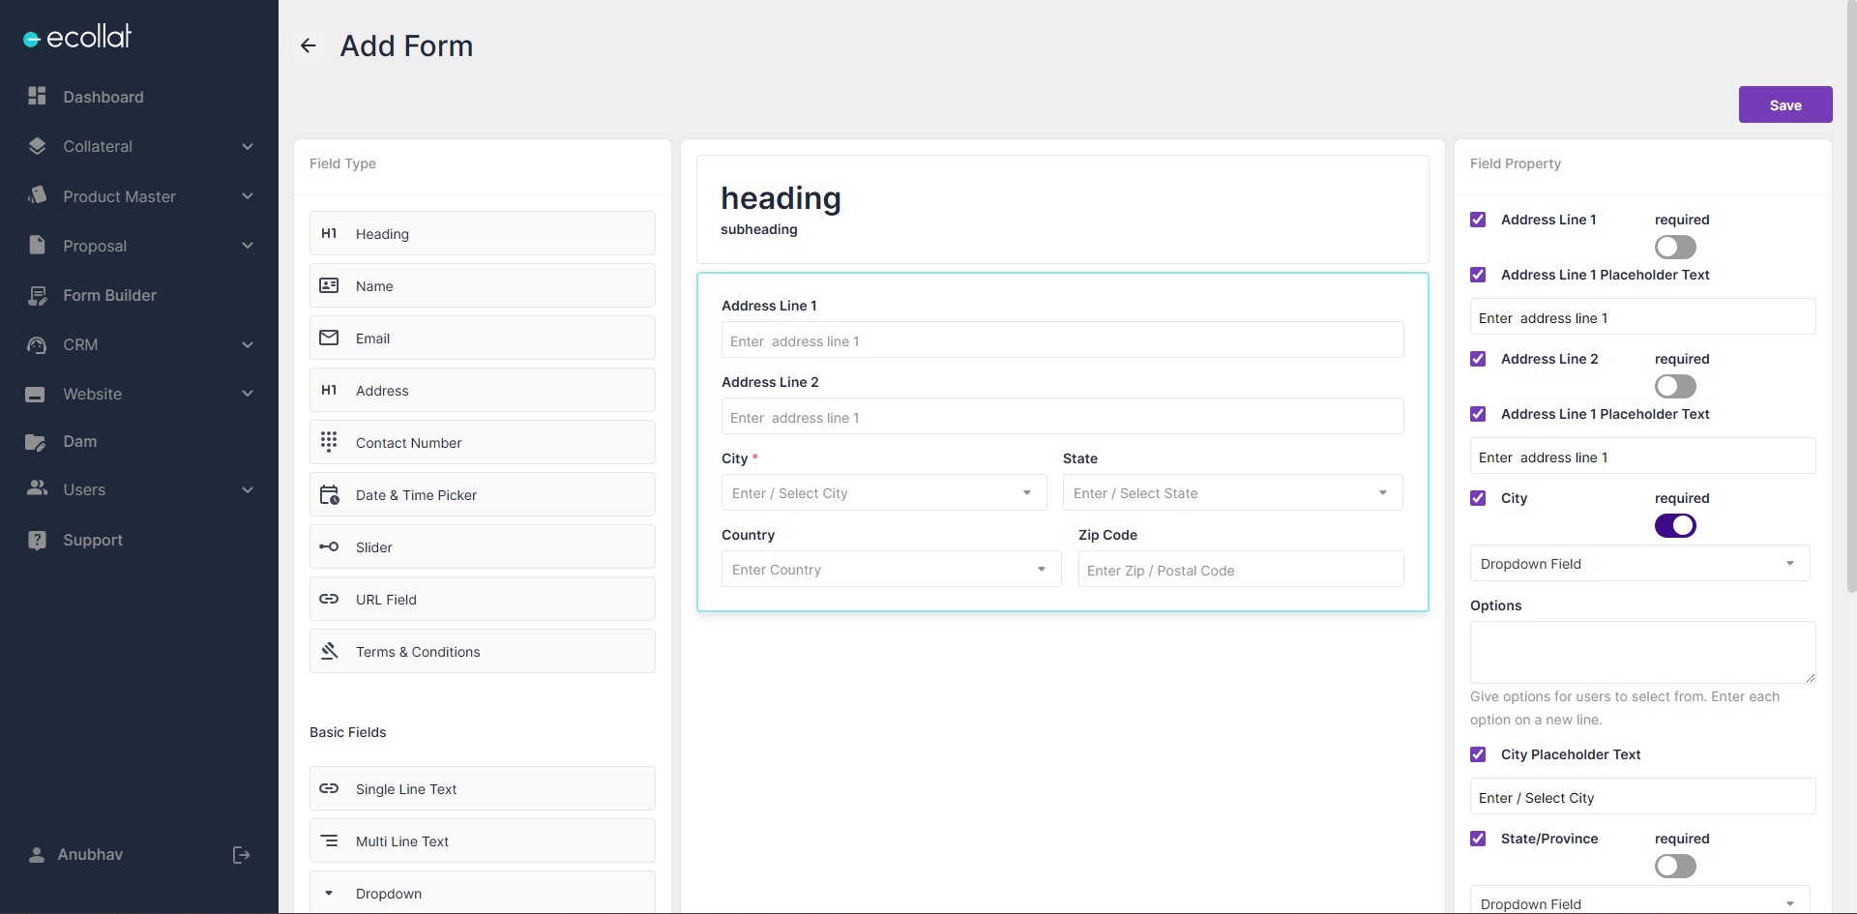Click the URL Field link icon
Screen dimensions: 1857x914
click(x=330, y=599)
